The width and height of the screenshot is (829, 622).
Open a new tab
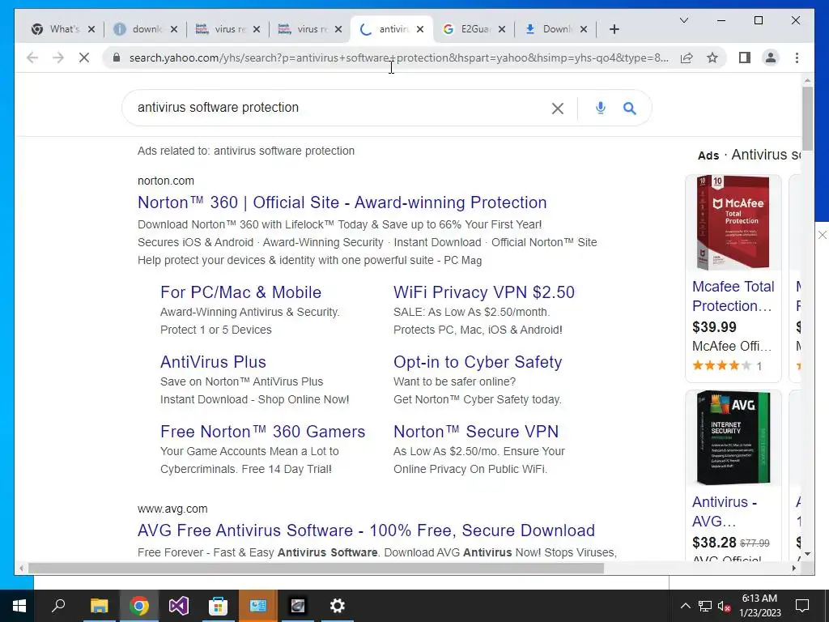click(x=614, y=29)
